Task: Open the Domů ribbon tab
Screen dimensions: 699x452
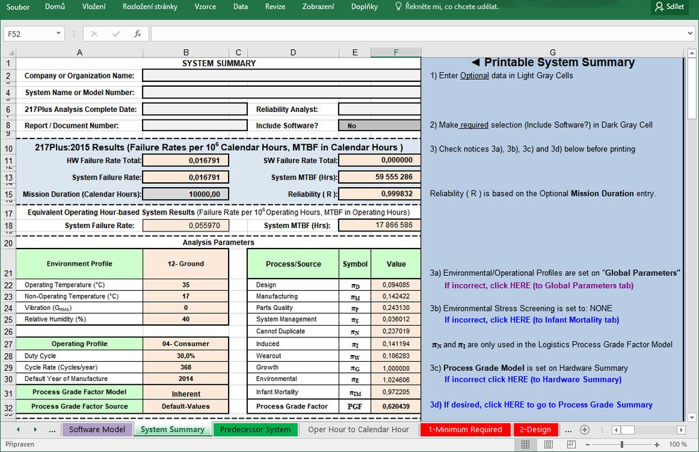Action: pyautogui.click(x=55, y=7)
